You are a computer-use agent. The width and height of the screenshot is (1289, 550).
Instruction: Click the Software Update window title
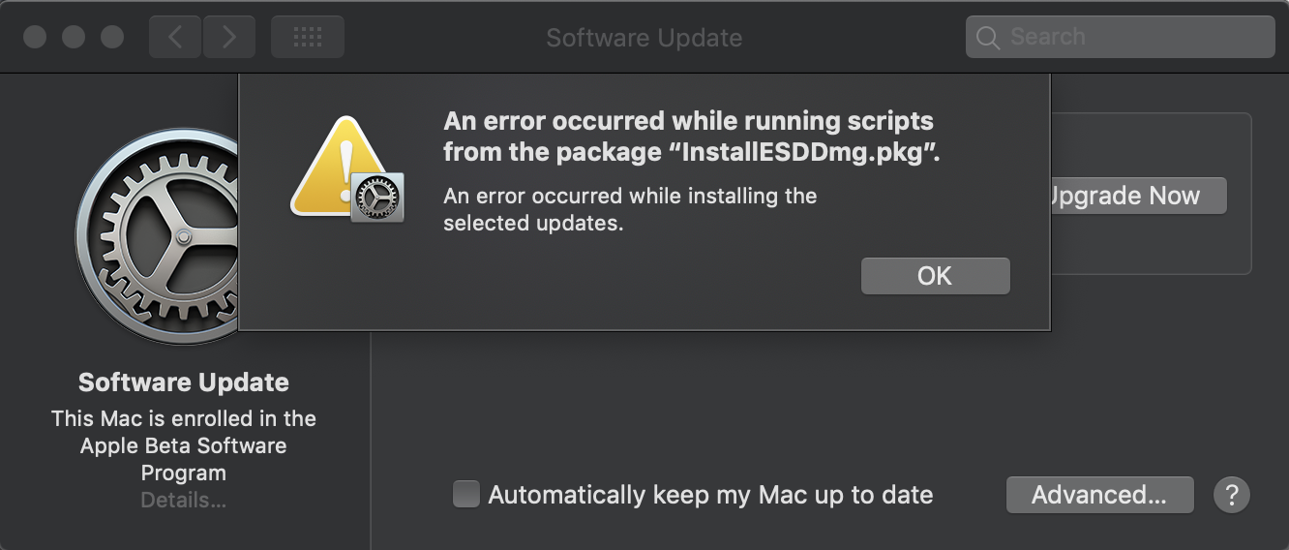[x=644, y=38]
